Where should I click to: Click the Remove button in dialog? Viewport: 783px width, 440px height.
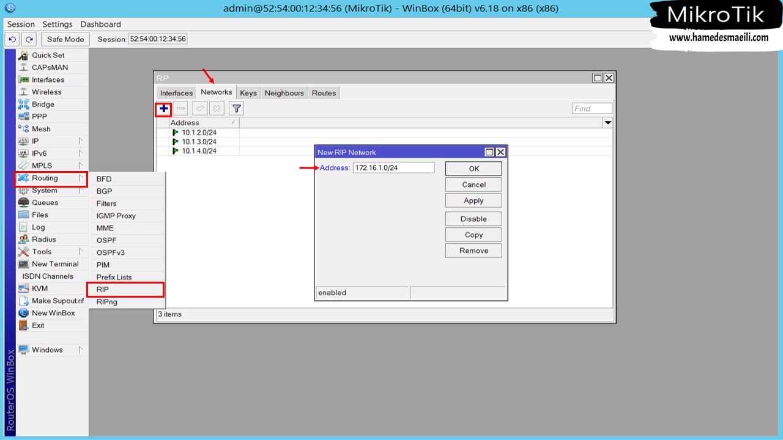coord(473,251)
